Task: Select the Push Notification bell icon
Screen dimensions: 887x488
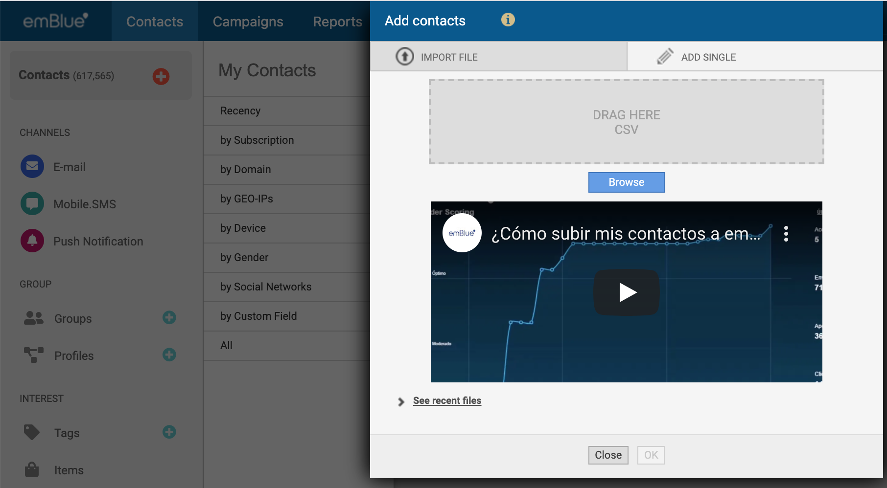Action: 32,241
